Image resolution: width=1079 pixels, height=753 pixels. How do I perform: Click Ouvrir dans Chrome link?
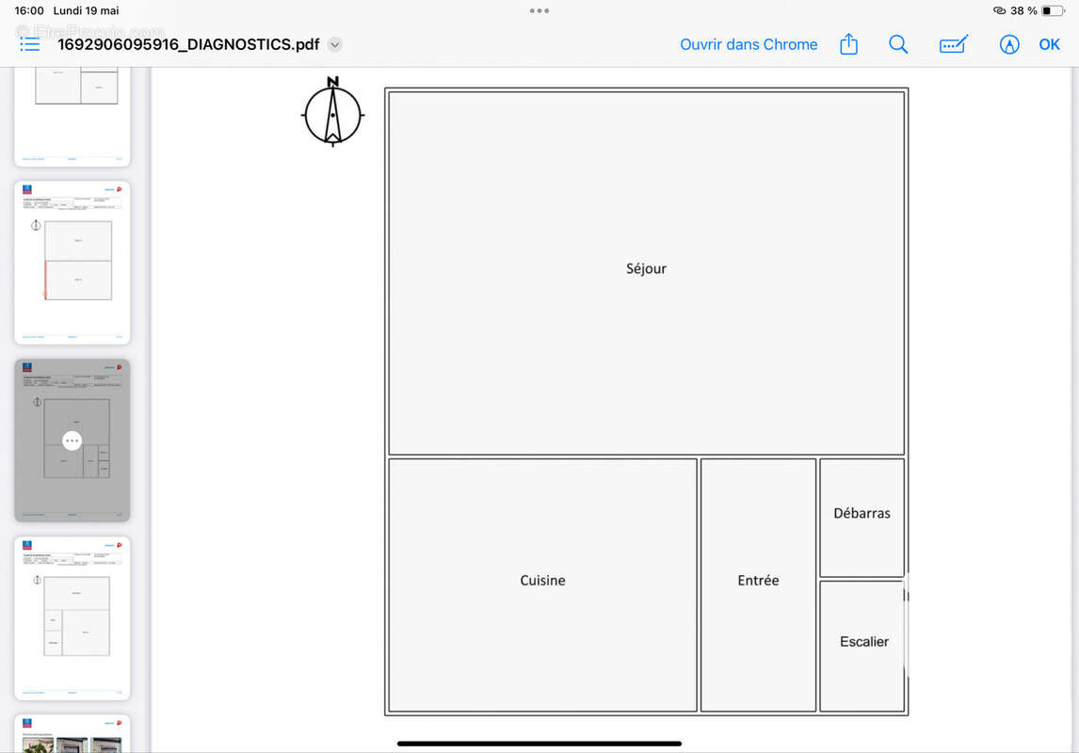(749, 44)
